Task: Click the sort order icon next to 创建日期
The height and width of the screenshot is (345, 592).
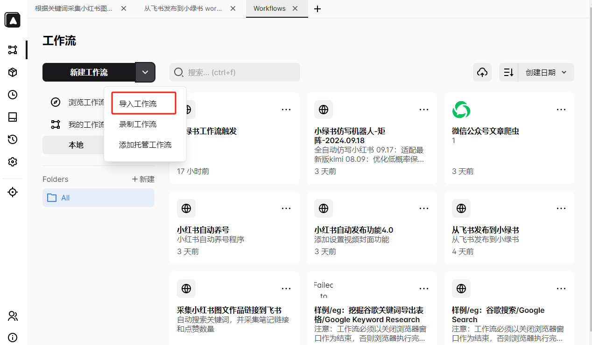Action: click(x=508, y=72)
